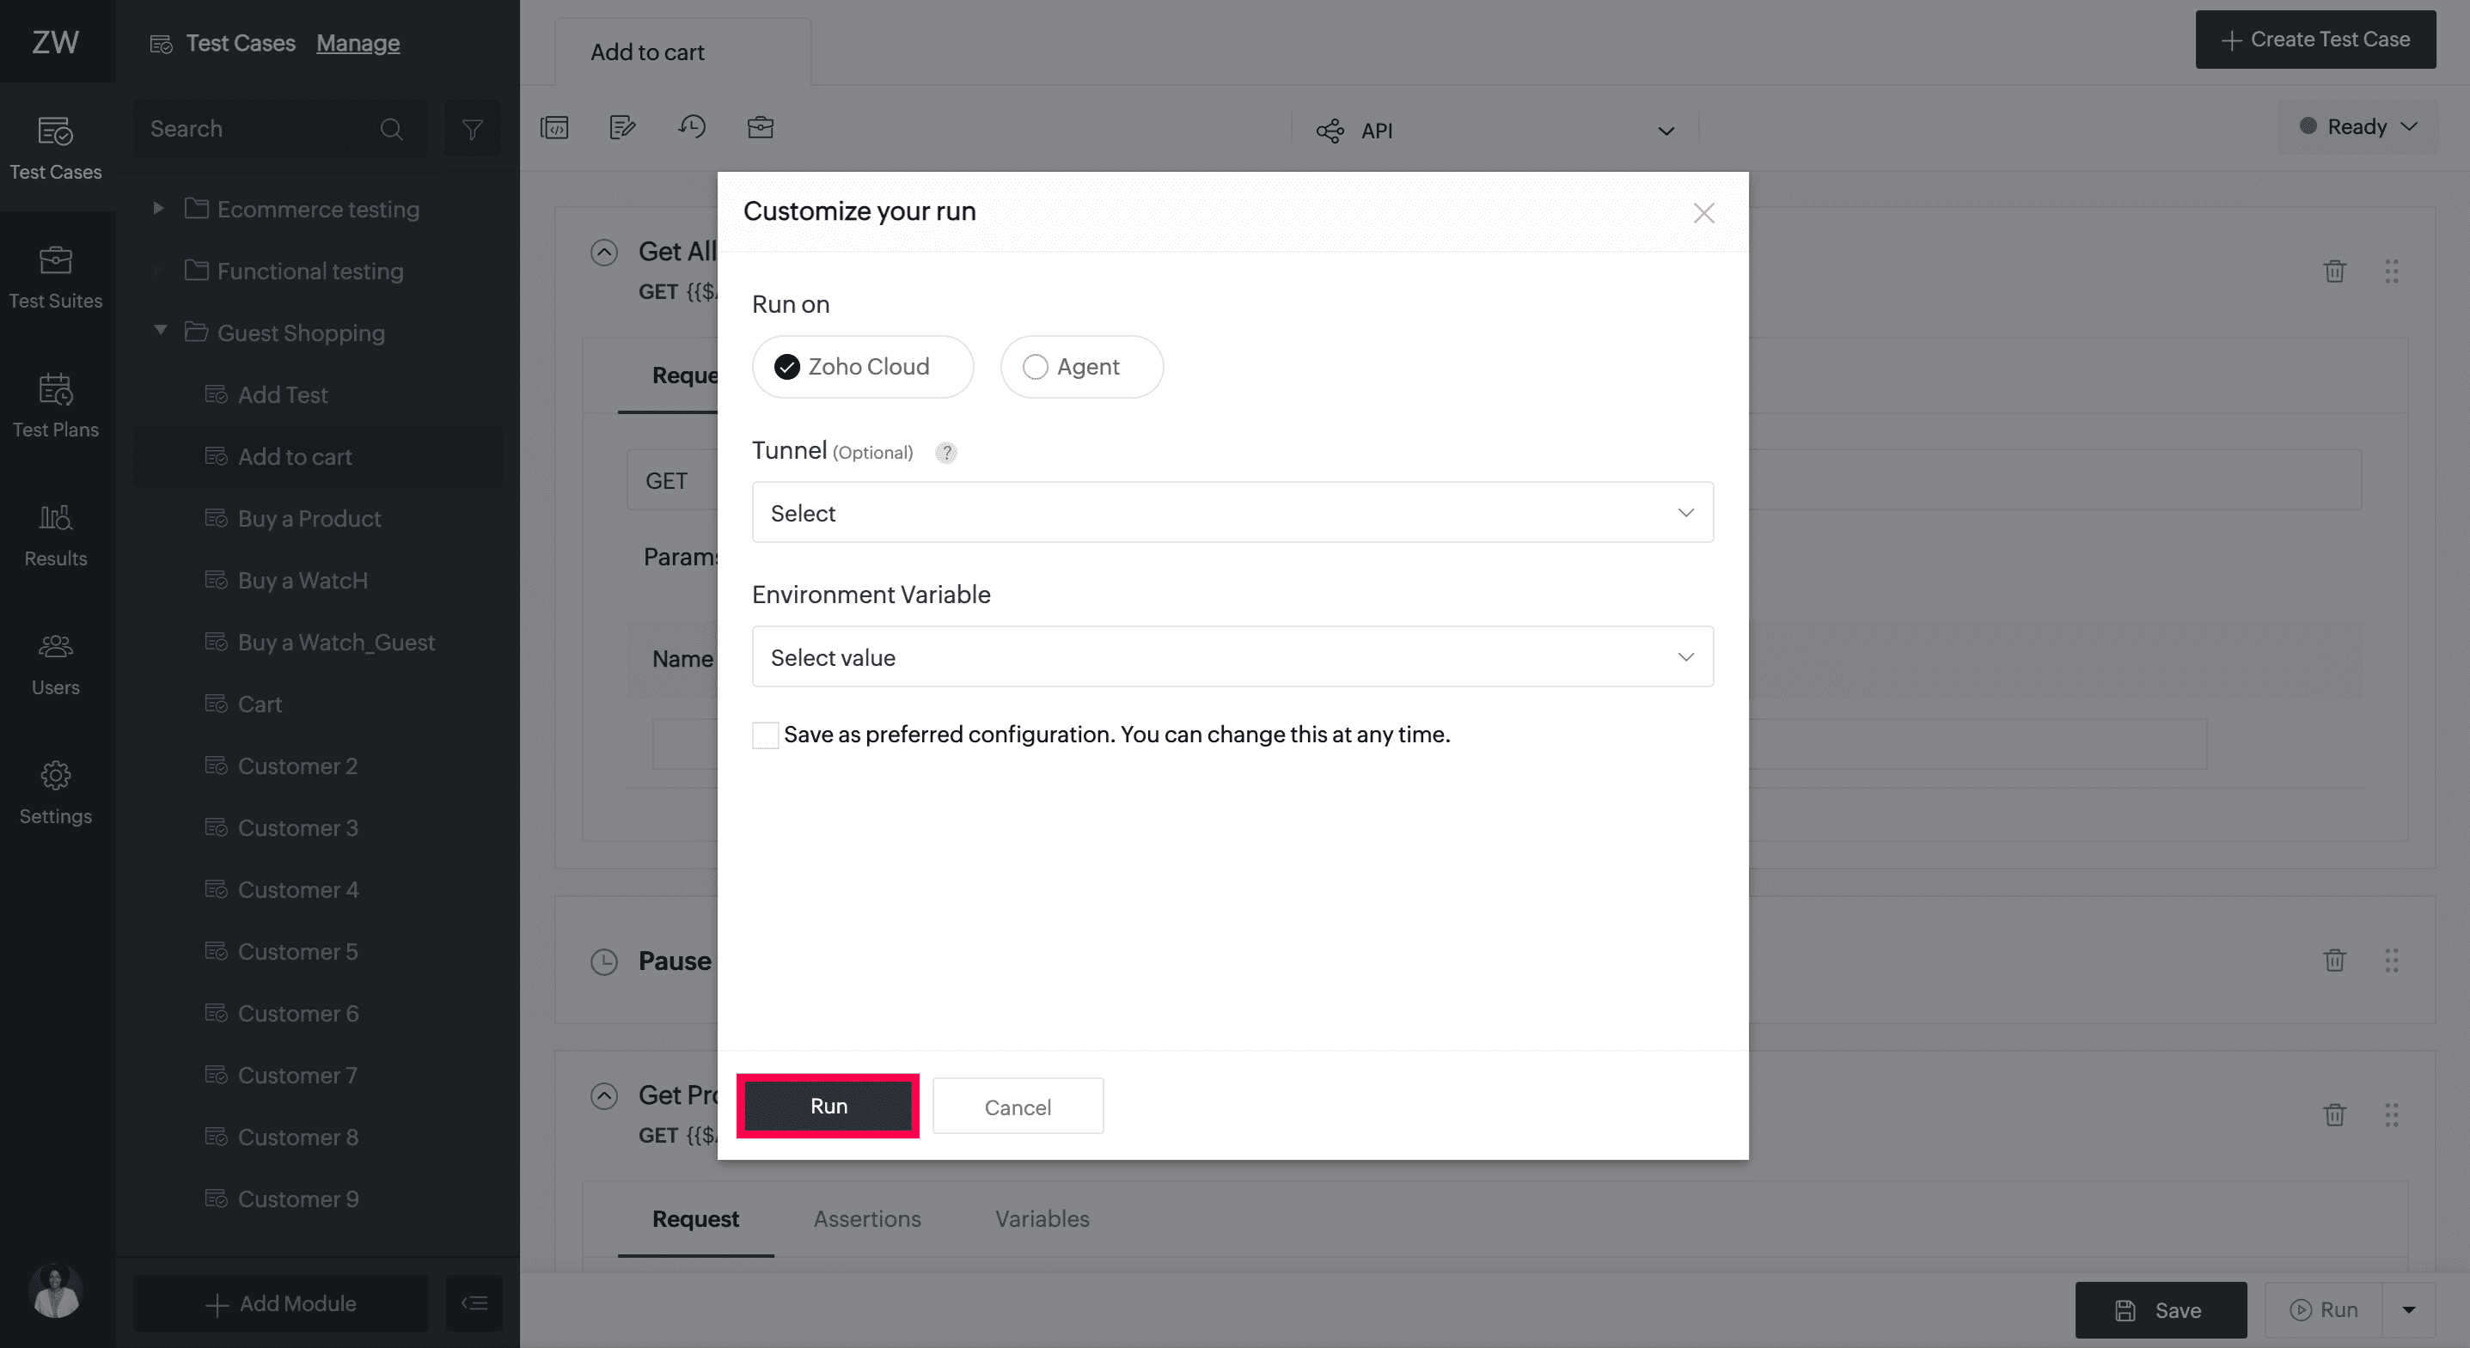Click the Run button in the dialog

[828, 1106]
